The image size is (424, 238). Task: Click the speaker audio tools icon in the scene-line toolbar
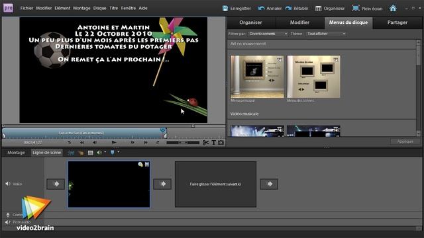[99, 153]
